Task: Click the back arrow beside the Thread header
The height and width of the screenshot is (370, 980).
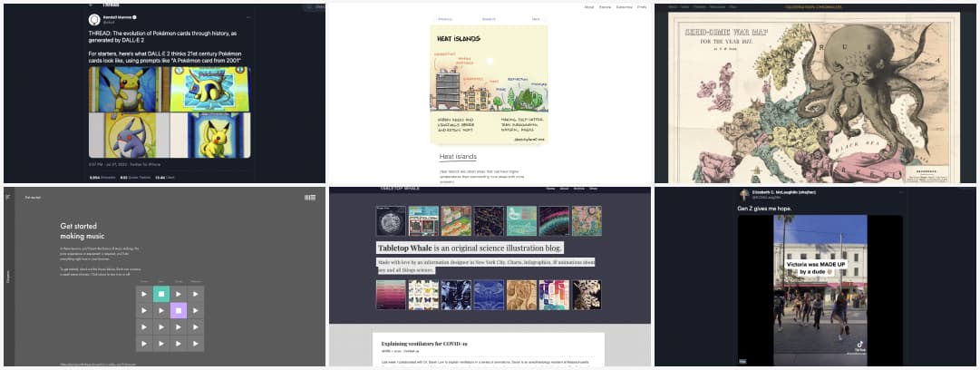Action: [x=91, y=5]
